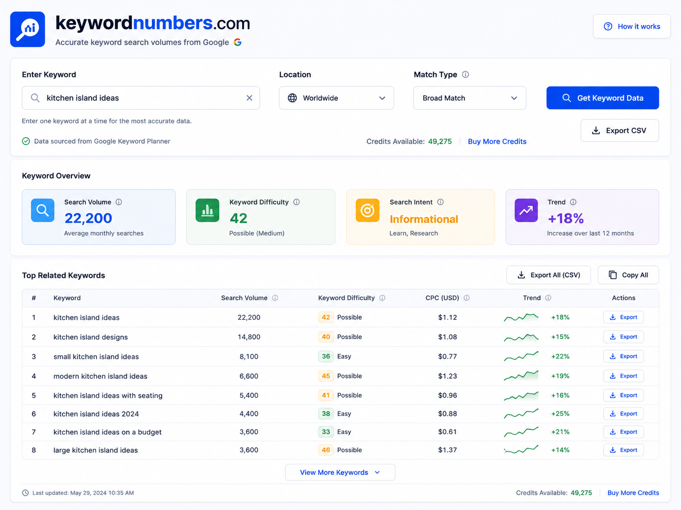Click the green Keyword Difficulty bar chart icon

click(207, 210)
